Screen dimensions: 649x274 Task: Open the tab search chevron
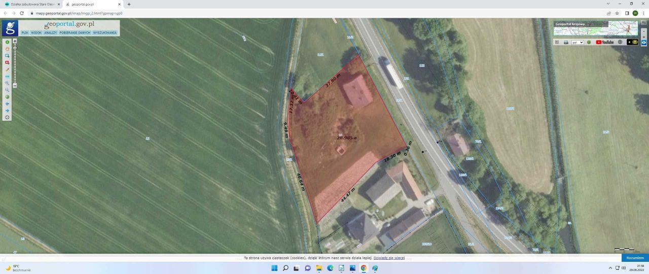point(608,4)
